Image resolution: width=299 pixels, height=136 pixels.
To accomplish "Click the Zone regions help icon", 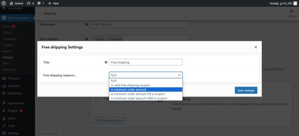I will pos(87,39).
